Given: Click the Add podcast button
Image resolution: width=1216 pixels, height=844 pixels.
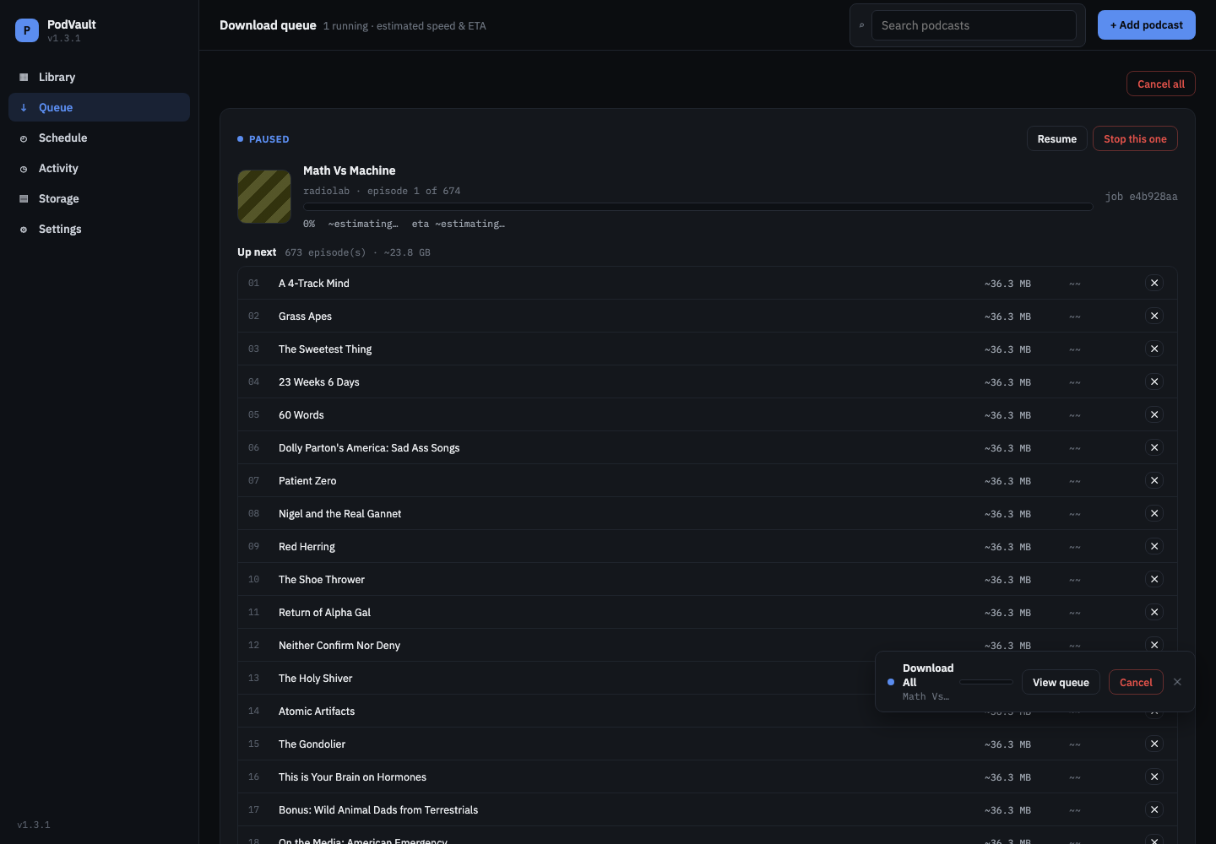Looking at the screenshot, I should click(x=1146, y=25).
